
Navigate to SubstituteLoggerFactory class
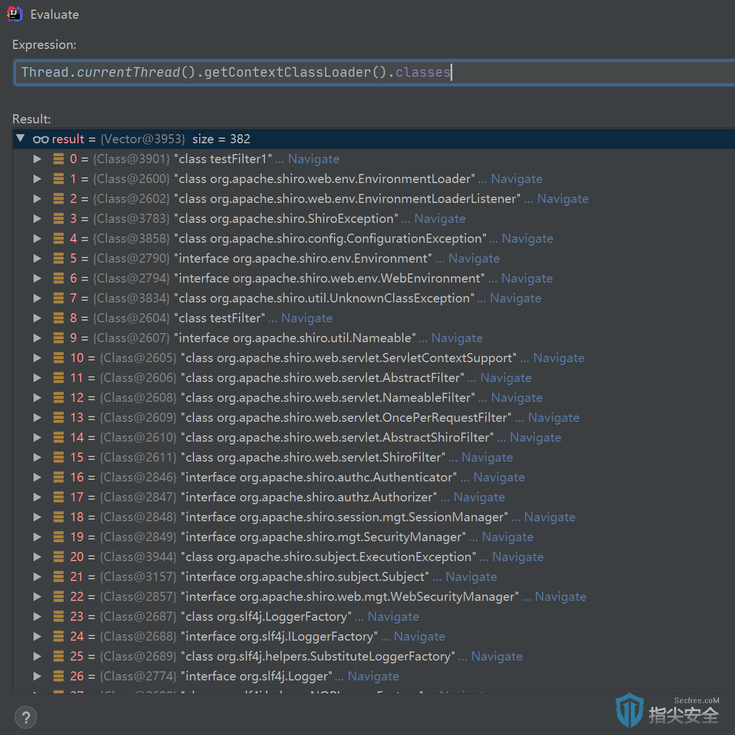[497, 657]
